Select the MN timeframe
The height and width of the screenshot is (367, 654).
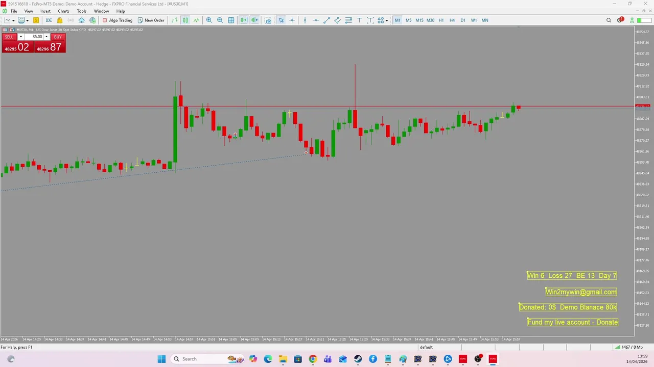point(485,20)
